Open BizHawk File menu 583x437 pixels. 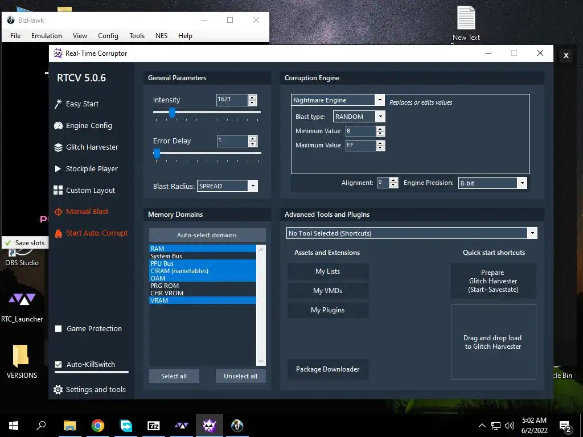point(15,36)
